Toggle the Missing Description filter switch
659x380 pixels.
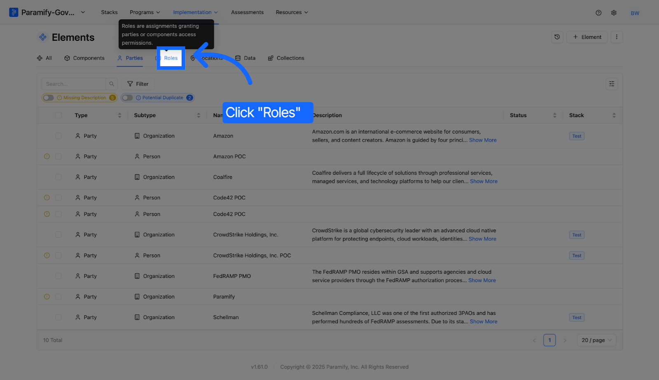click(49, 98)
